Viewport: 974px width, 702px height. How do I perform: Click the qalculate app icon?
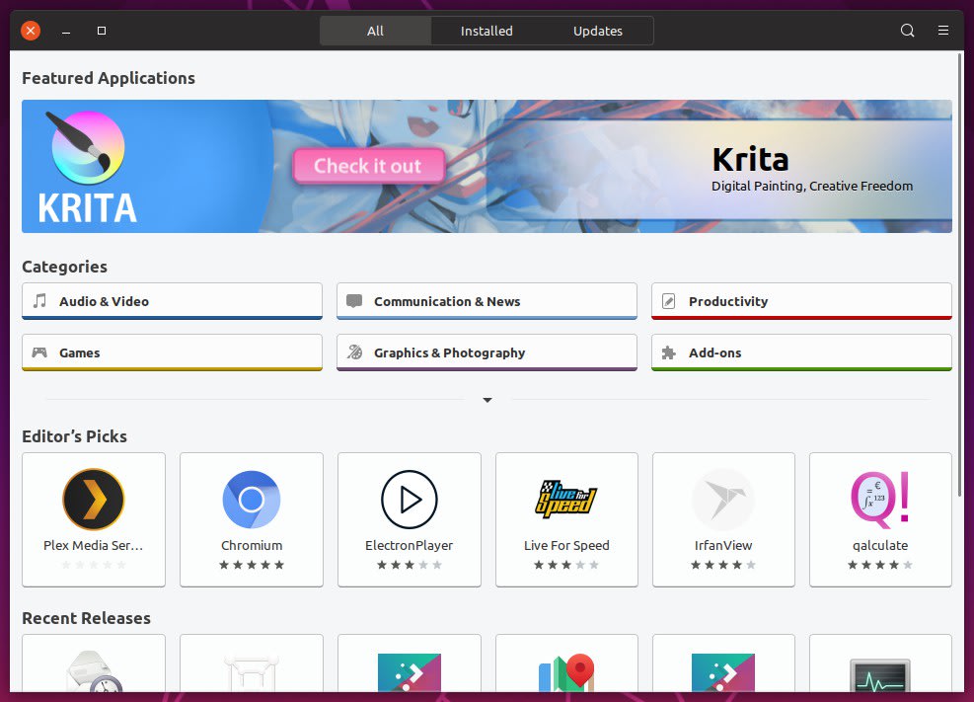click(x=880, y=500)
